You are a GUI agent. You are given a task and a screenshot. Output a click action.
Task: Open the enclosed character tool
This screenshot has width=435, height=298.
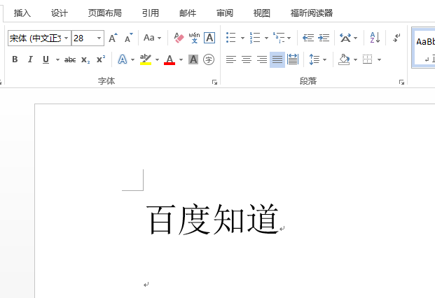point(209,59)
